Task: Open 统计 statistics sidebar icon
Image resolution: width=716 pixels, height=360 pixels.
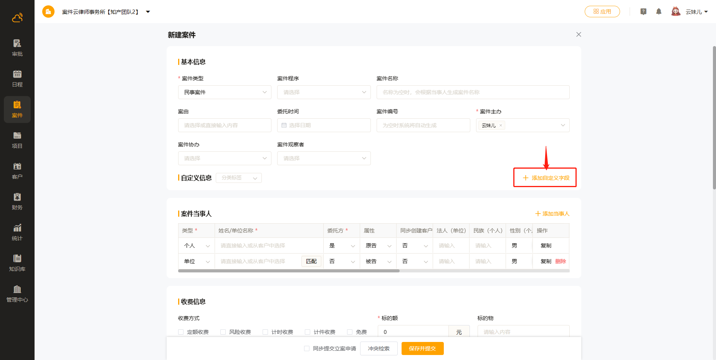Action: (17, 232)
